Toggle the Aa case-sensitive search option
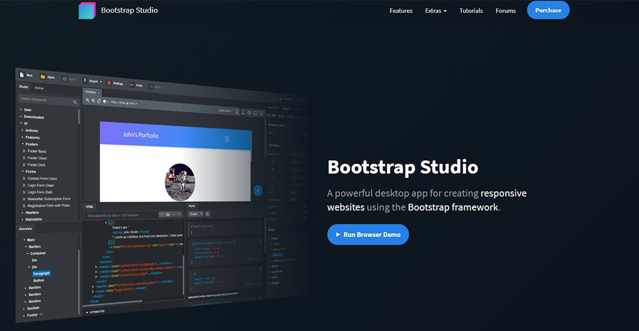The image size is (639, 331). (168, 214)
